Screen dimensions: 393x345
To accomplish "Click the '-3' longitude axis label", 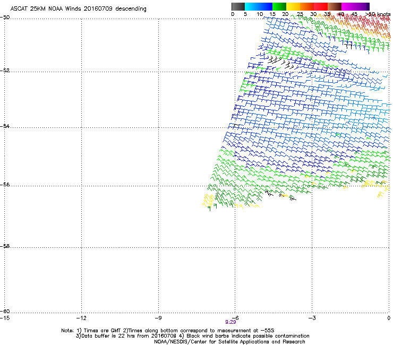I will (312, 318).
